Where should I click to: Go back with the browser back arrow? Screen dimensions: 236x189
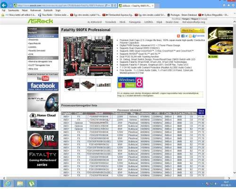coord(4,5)
